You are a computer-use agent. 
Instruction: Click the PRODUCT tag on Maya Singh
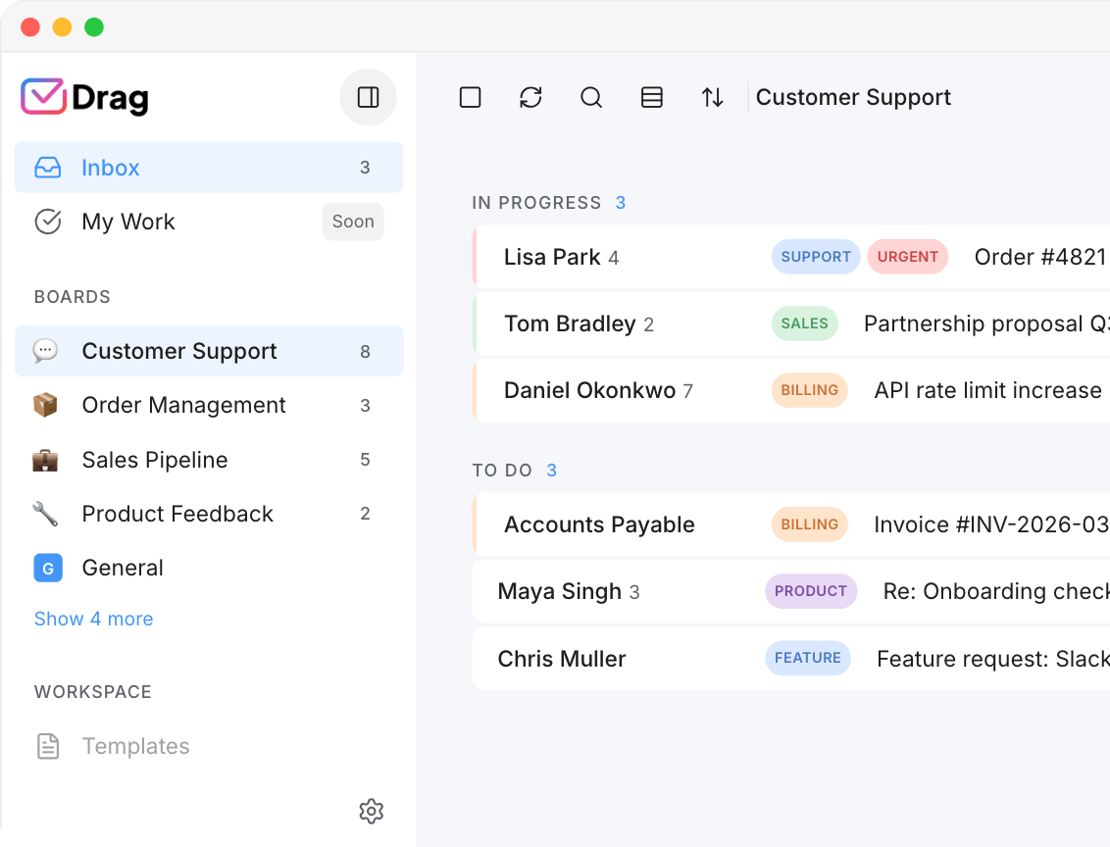[811, 591]
